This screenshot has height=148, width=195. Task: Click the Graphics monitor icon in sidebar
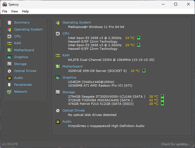(x=9, y=57)
